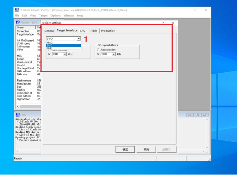Open the left 1000 kHz speed dropdown

[x=65, y=54]
